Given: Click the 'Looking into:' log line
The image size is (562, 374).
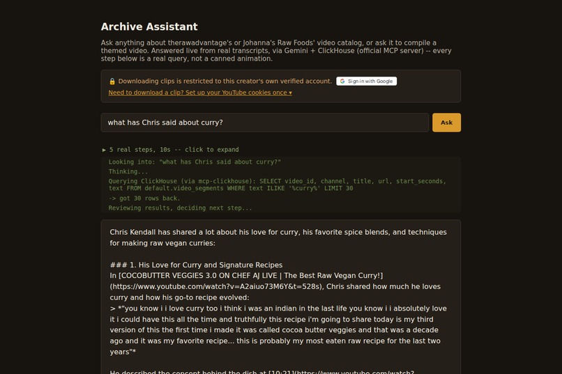Looking at the screenshot, I should click(x=195, y=162).
